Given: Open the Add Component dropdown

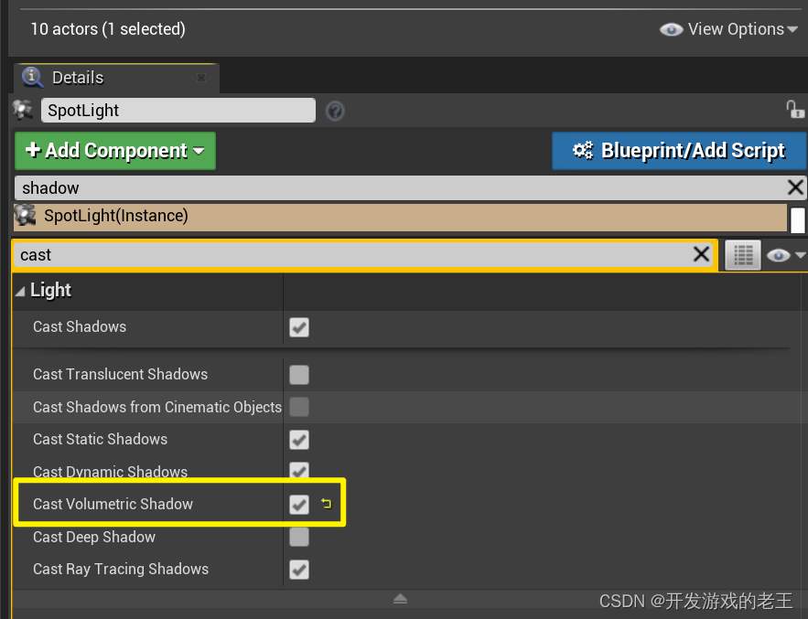Looking at the screenshot, I should click(115, 151).
